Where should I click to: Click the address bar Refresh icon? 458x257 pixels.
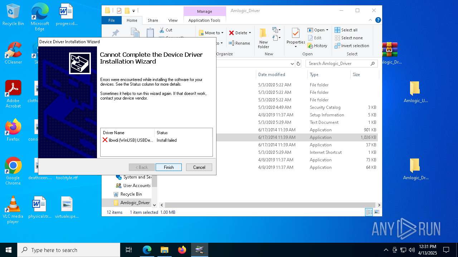point(299,64)
